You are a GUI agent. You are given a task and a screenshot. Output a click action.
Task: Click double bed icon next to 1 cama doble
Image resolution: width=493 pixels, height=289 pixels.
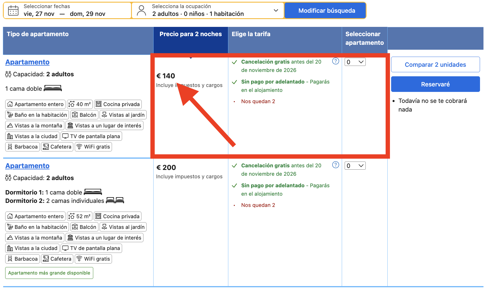click(53, 88)
